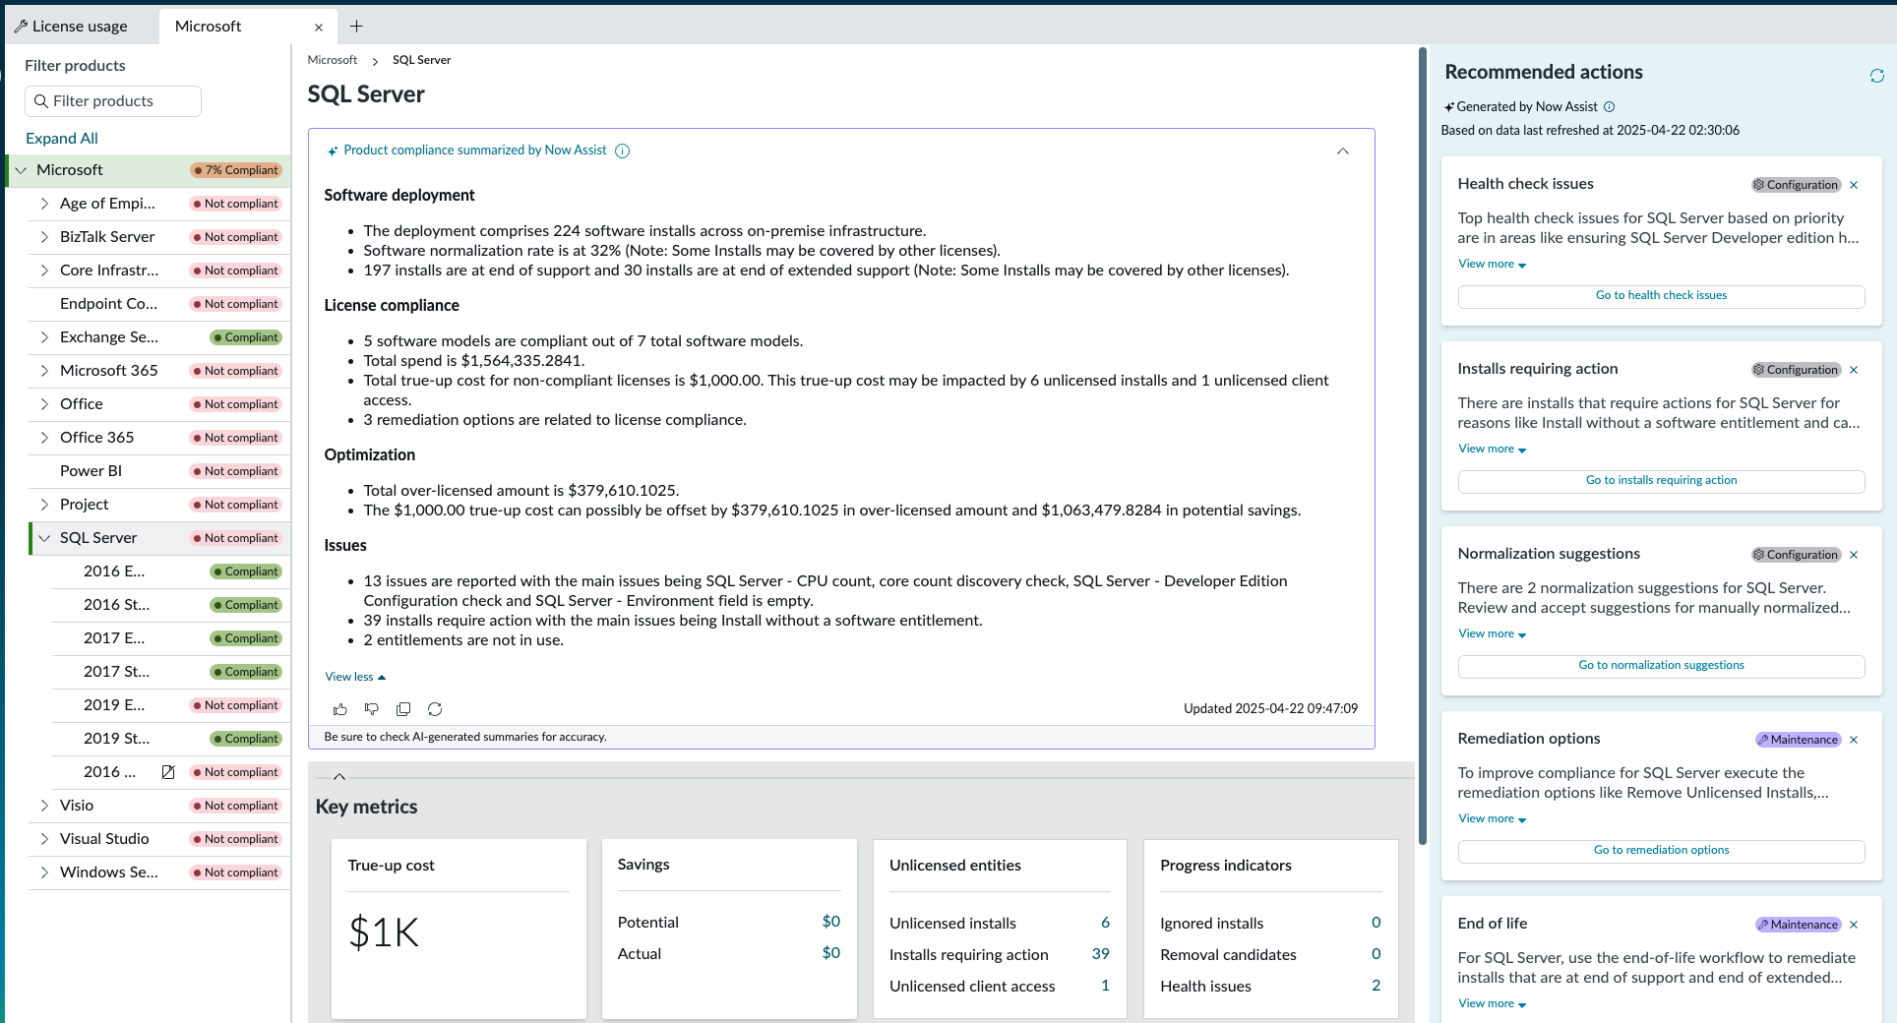The image size is (1897, 1023).
Task: Expand the Office 365 product
Action: tap(44, 438)
